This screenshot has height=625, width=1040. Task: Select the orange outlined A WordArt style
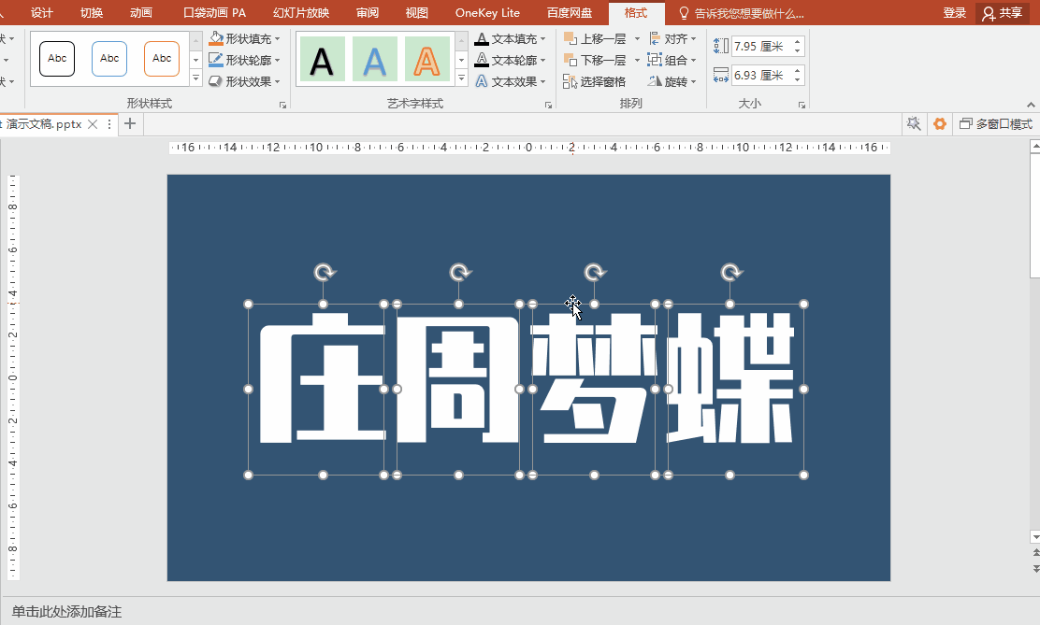[426, 58]
